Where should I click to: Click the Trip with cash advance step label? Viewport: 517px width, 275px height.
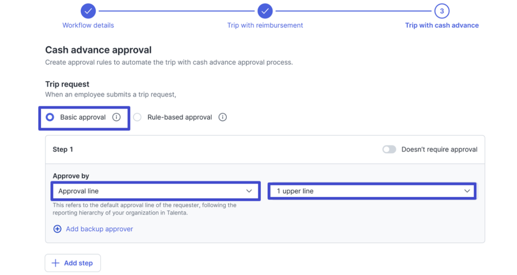tap(442, 25)
